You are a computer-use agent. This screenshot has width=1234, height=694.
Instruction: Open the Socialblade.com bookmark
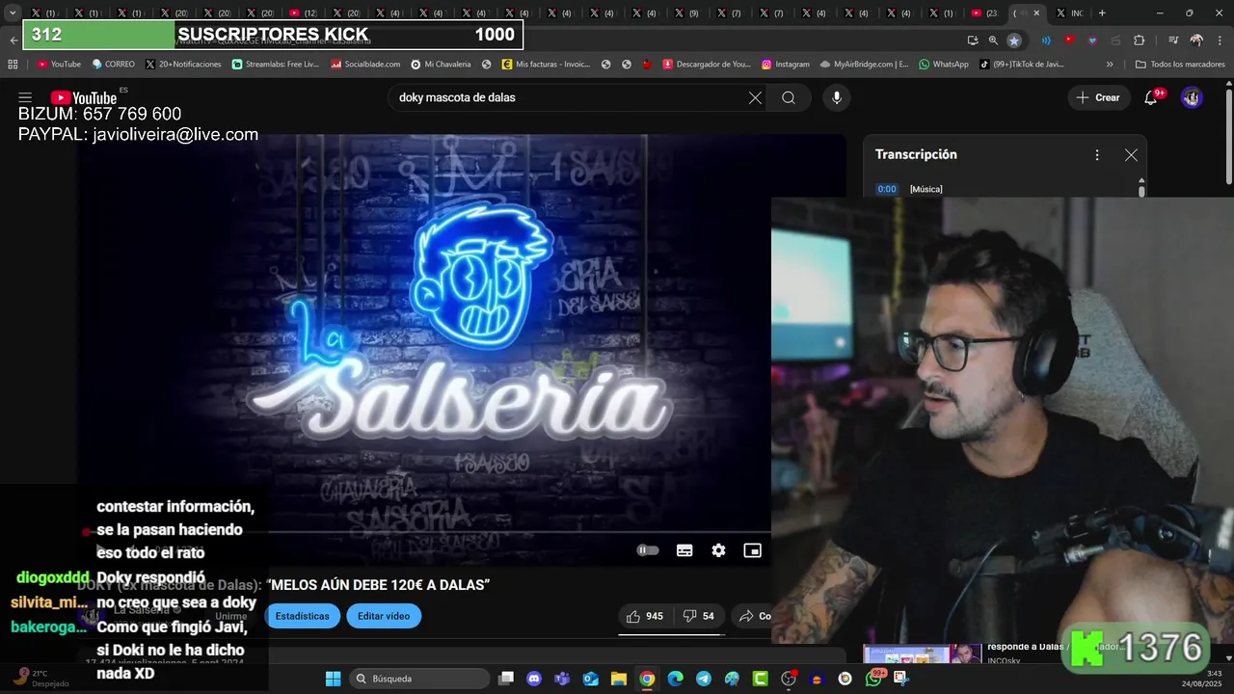click(365, 65)
